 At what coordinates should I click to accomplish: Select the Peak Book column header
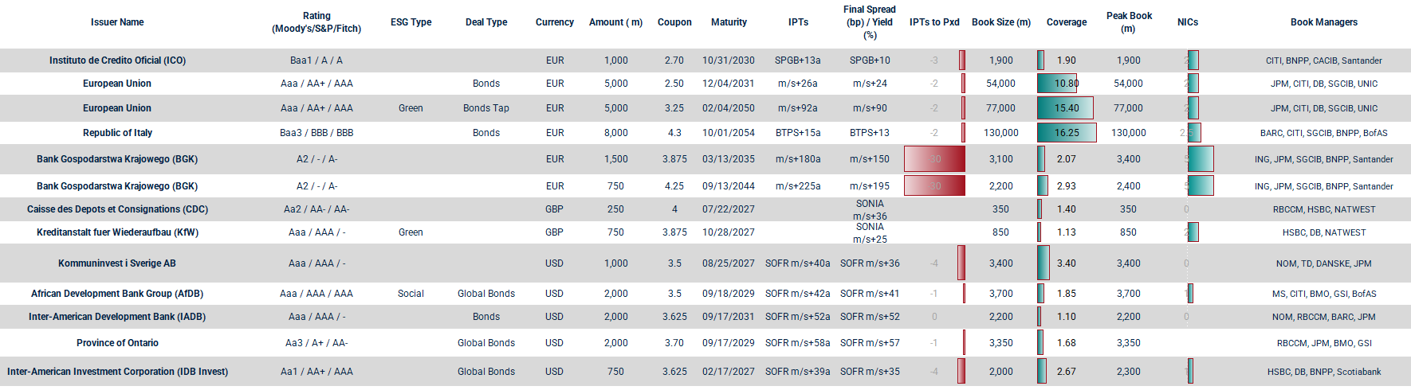(x=1129, y=22)
